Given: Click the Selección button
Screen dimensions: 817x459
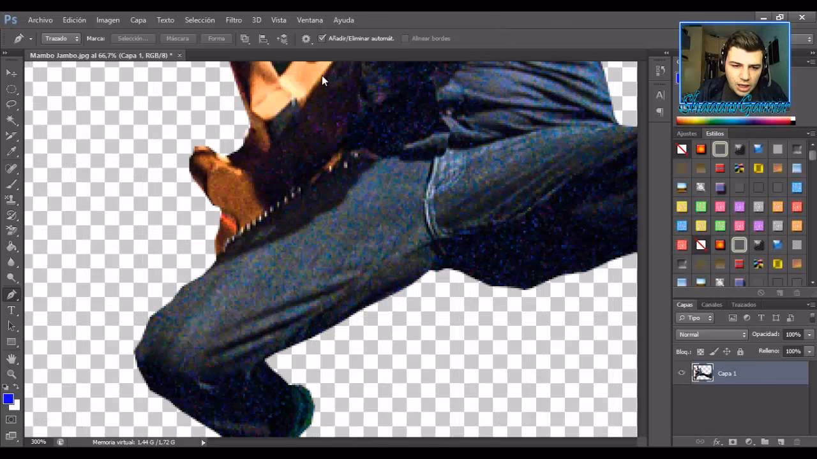Looking at the screenshot, I should [x=133, y=38].
